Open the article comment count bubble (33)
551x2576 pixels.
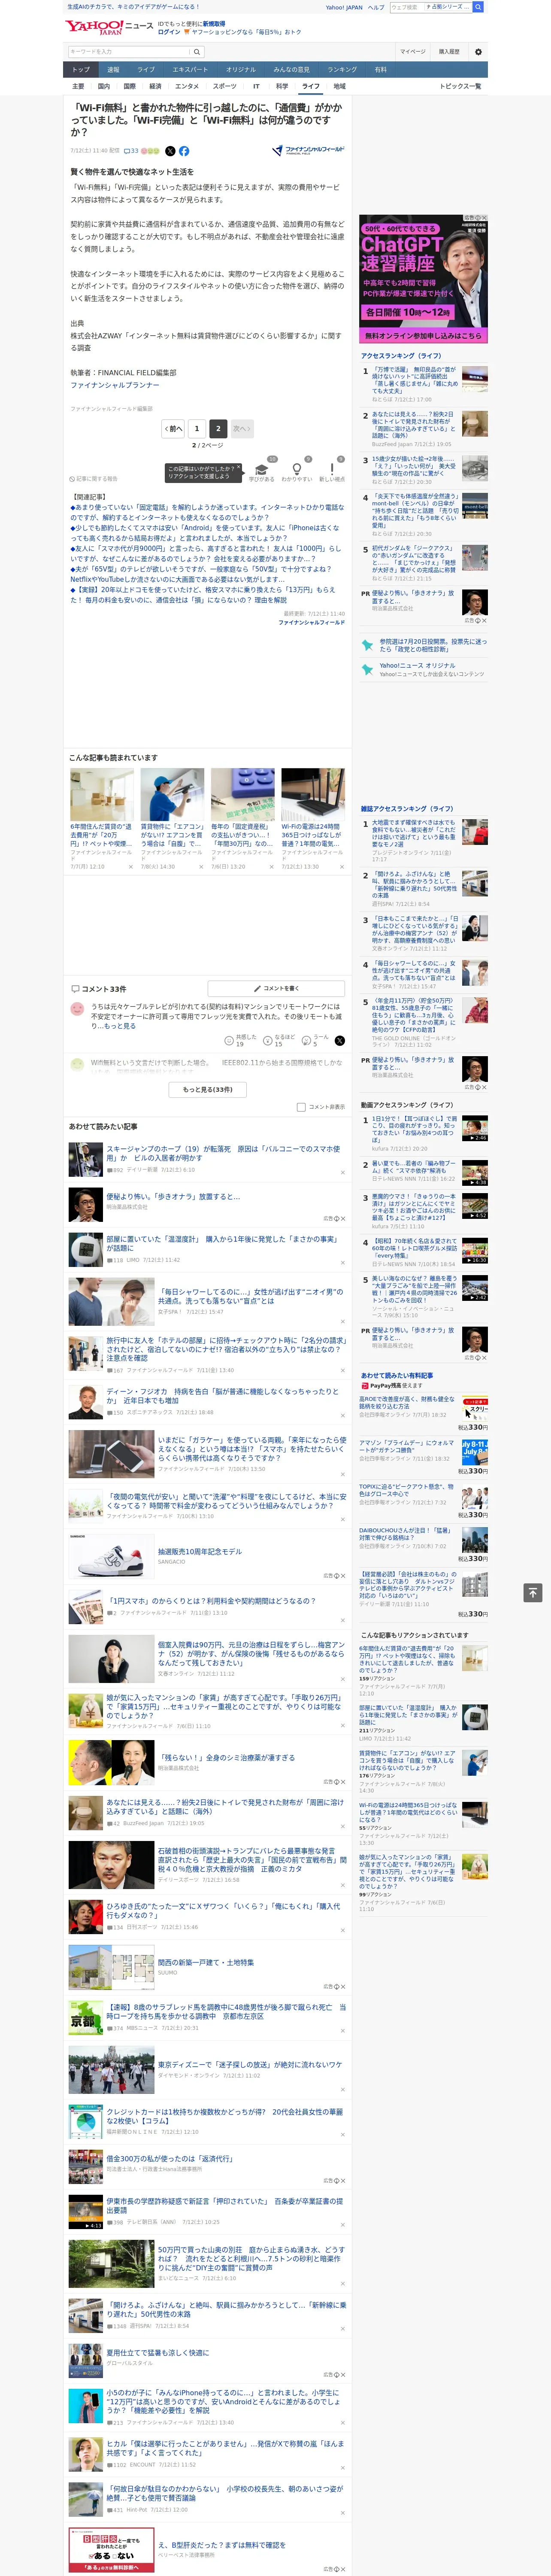click(x=131, y=151)
